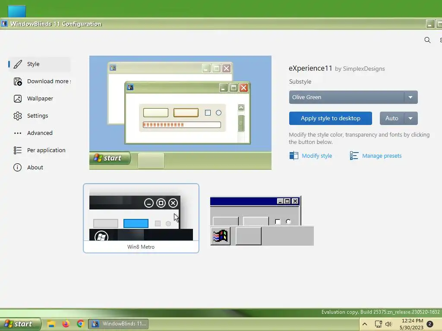Viewport: 442px width, 331px height.
Task: Expand the Auto dropdown arrow
Action: 411,118
